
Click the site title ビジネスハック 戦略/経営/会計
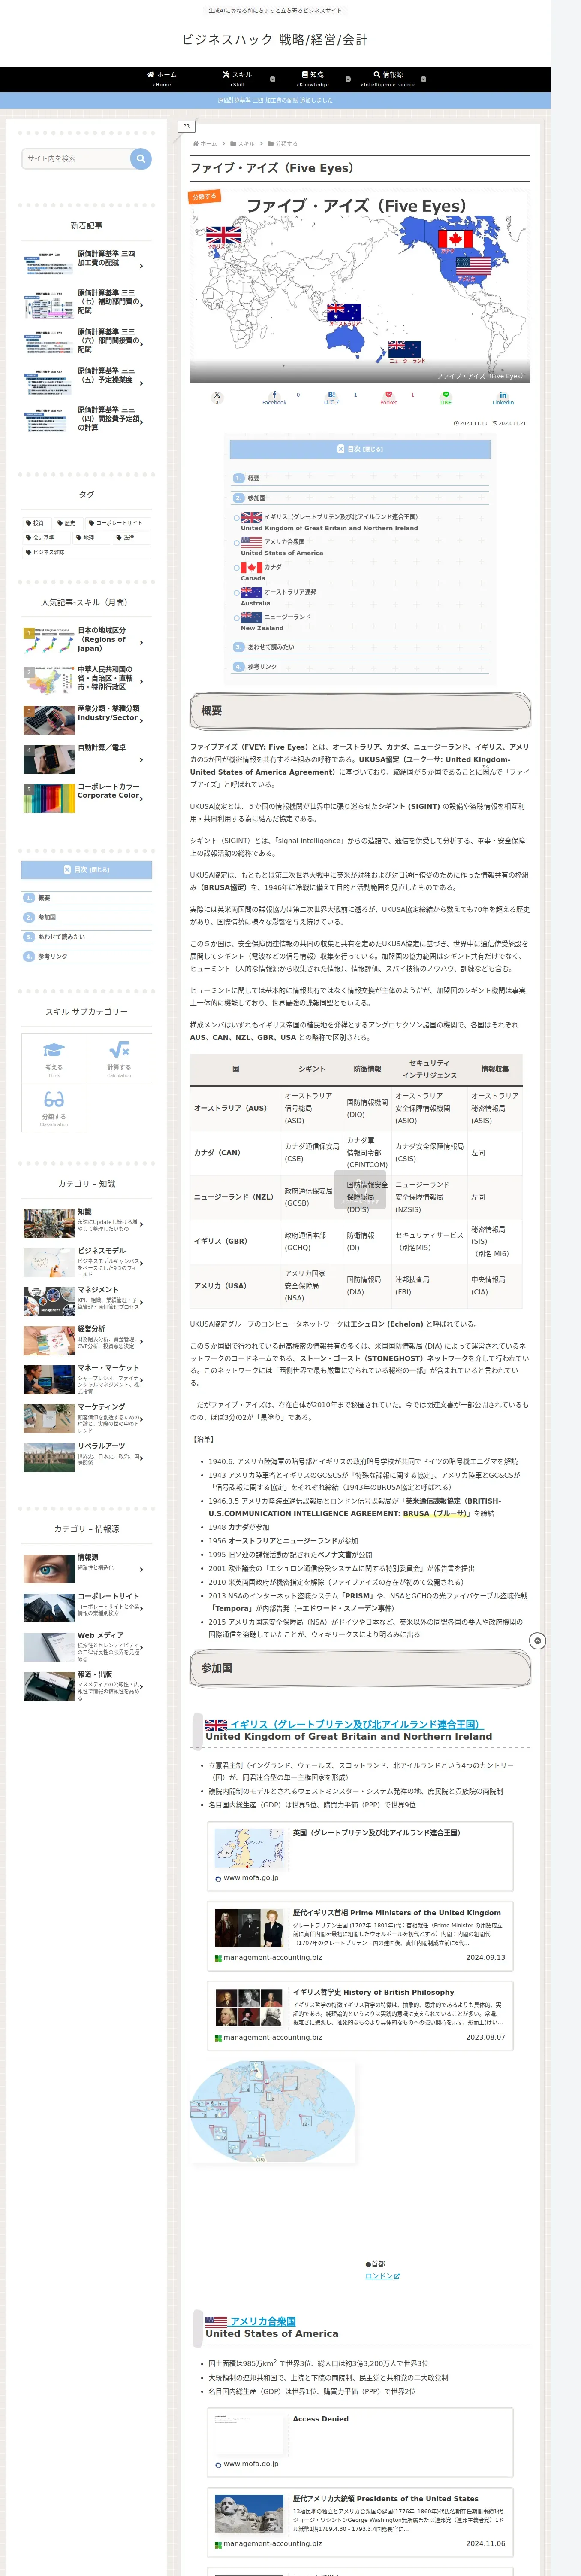tap(274, 39)
